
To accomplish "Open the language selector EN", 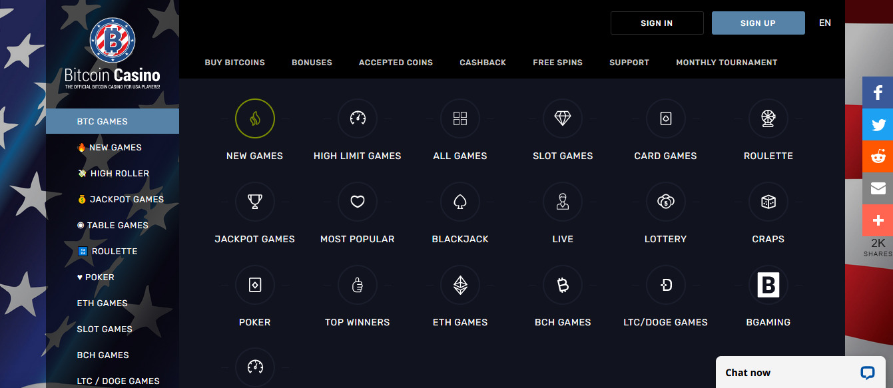I will click(x=825, y=23).
